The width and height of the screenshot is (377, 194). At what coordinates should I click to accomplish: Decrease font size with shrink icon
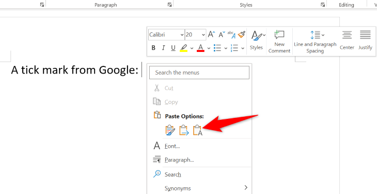[x=222, y=34]
